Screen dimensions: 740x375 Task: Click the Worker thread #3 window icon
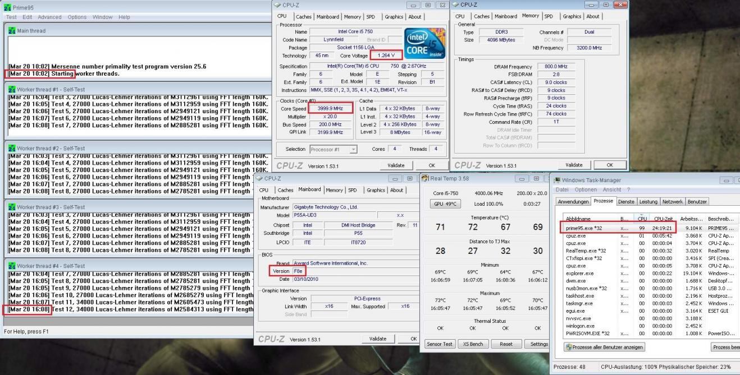point(12,207)
